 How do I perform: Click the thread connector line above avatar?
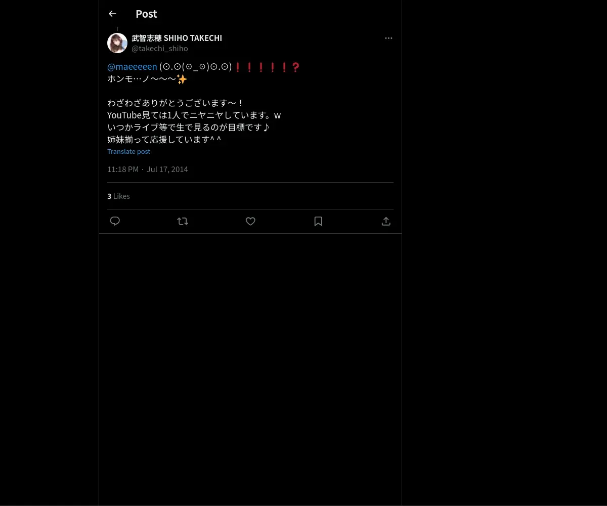click(x=117, y=29)
